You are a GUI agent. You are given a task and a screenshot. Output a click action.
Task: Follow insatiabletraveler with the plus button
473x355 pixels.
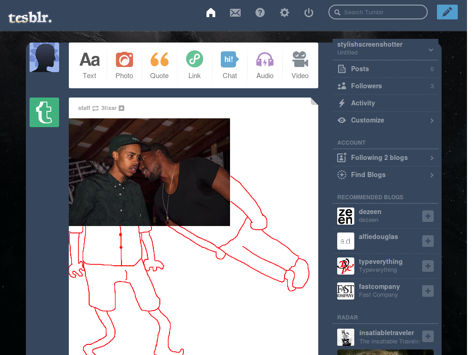click(x=428, y=337)
